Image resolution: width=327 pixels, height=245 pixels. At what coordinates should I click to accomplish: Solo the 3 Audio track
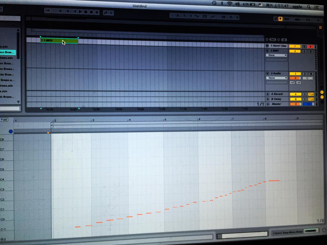pyautogui.click(x=305, y=74)
